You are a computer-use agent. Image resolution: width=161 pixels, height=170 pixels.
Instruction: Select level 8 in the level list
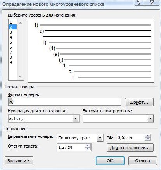coord(13,57)
